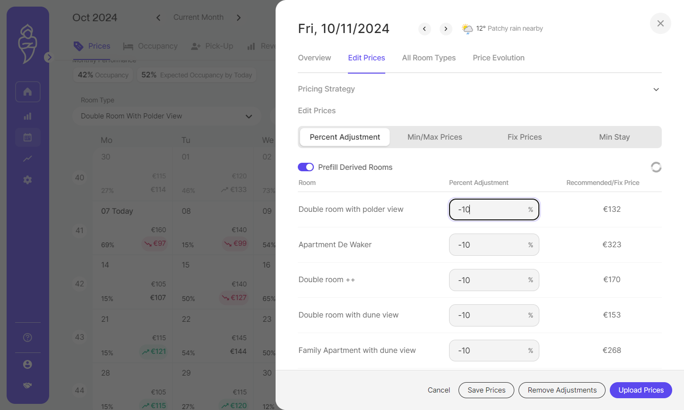Screen dimensions: 684x410
Task: Open the bar chart icon in sidebar
Action: (x=27, y=116)
